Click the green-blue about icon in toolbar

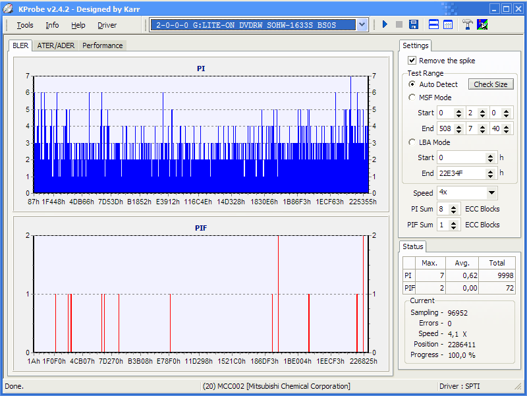click(482, 25)
